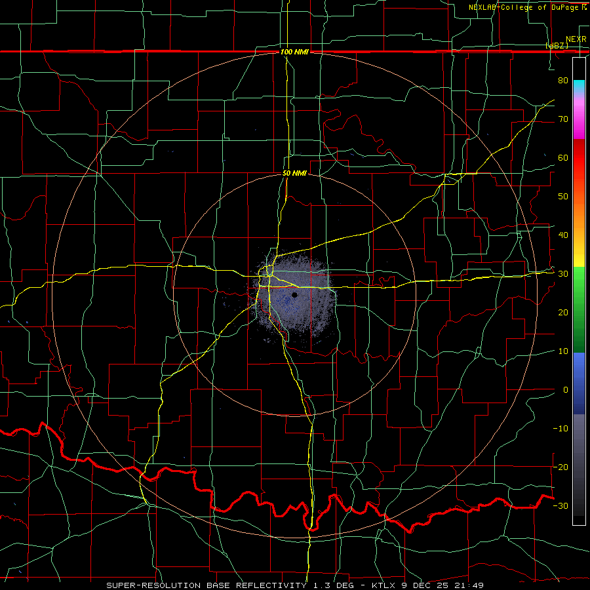Image resolution: width=590 pixels, height=590 pixels.
Task: Click the '0' dBZ scale value
Action: 566,390
